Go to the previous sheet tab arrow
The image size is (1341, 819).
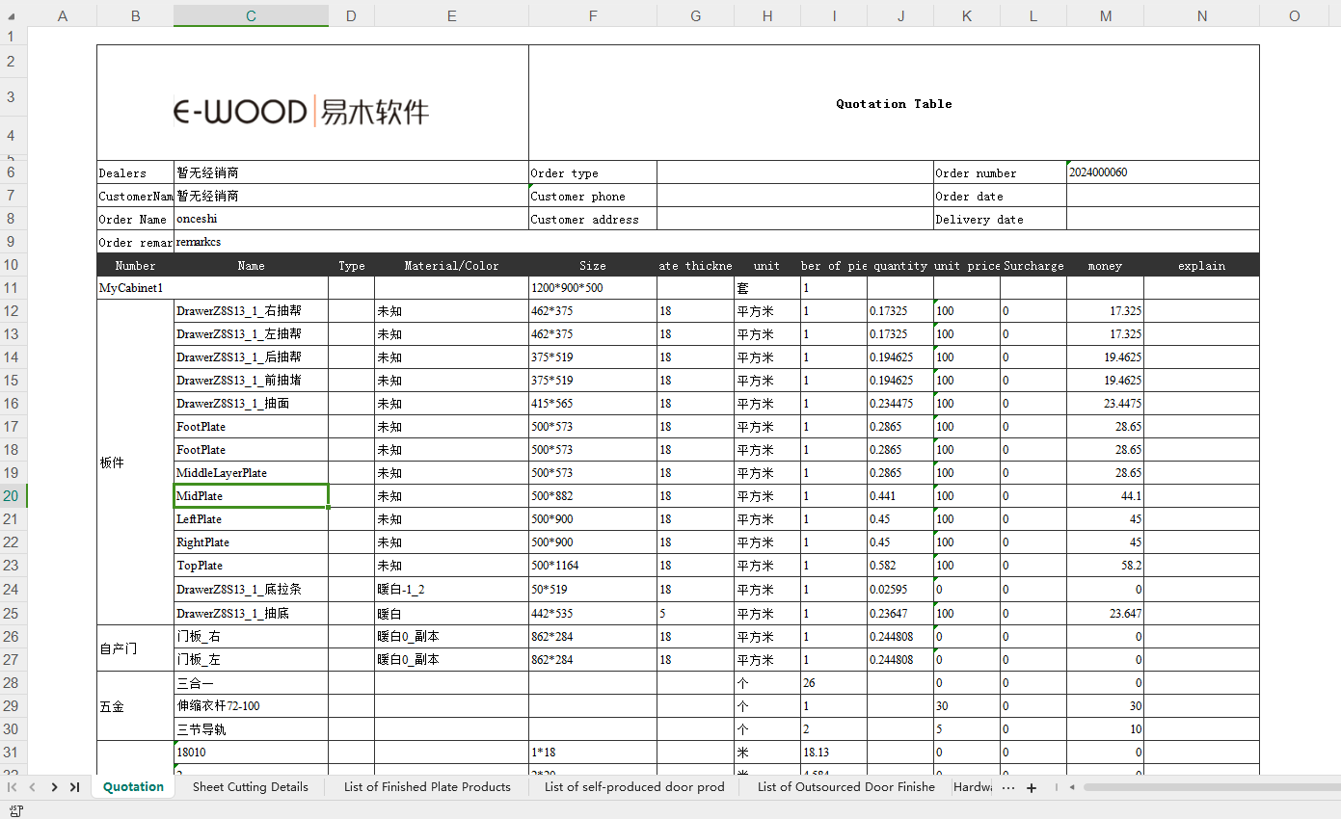33,787
